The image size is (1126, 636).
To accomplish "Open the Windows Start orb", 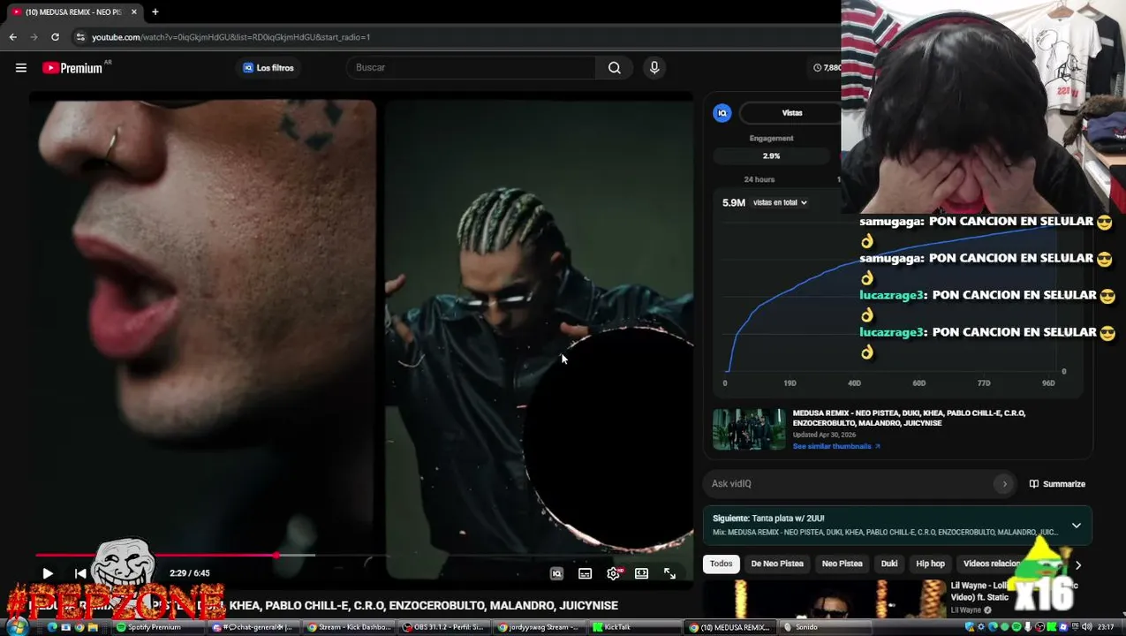I will click(x=17, y=627).
